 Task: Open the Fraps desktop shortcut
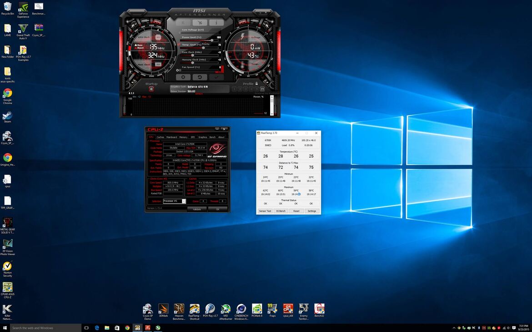point(272,310)
